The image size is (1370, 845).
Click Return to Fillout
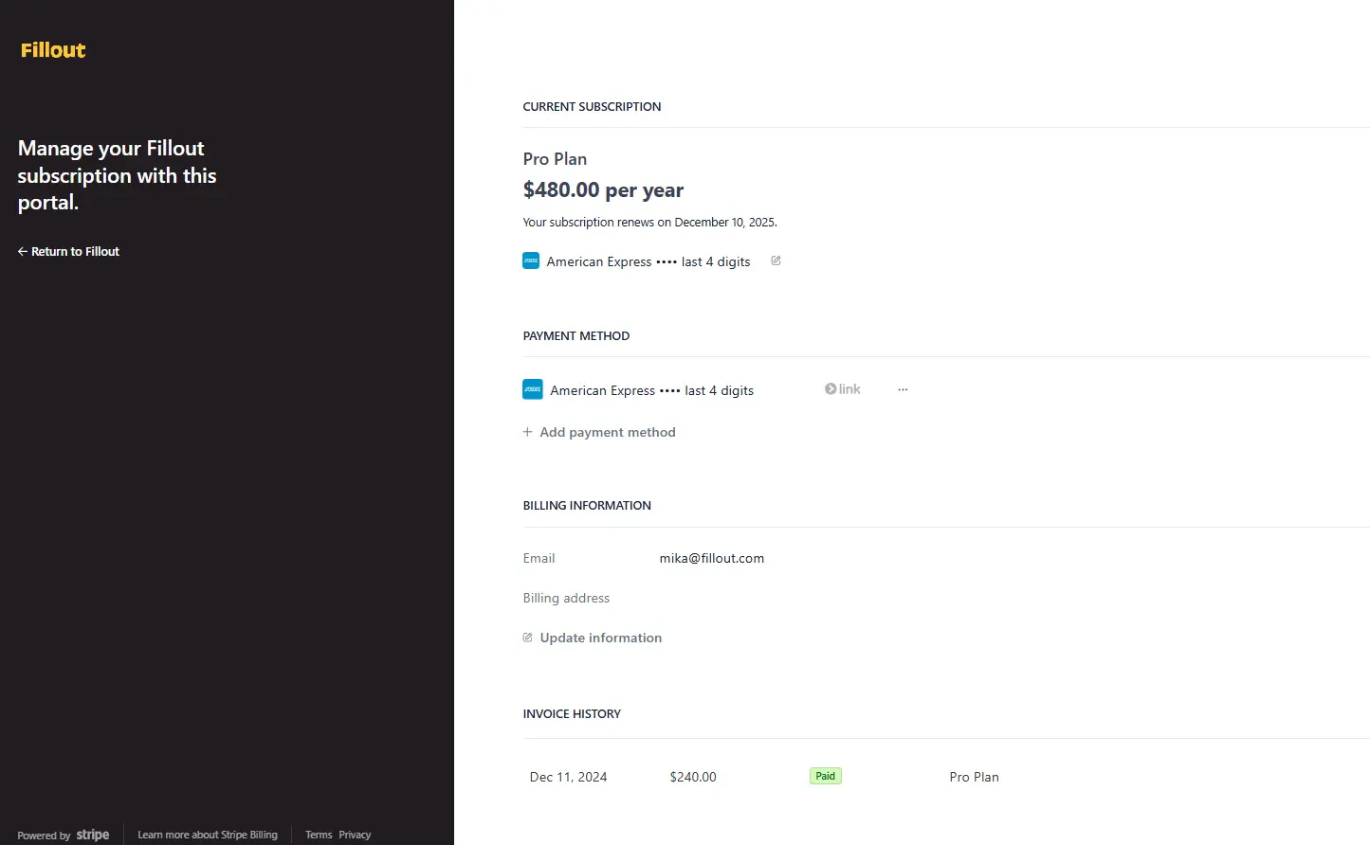point(75,251)
